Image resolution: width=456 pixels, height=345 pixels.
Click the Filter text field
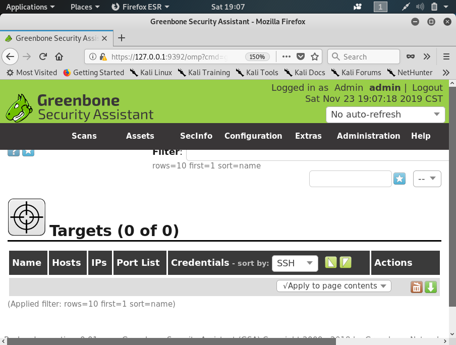[318, 155]
